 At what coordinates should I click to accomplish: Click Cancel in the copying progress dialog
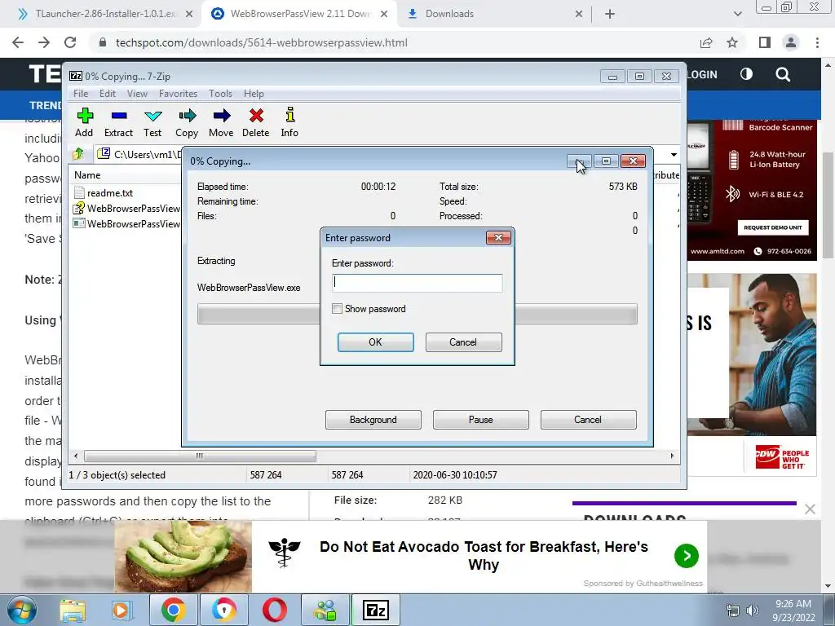pyautogui.click(x=589, y=420)
